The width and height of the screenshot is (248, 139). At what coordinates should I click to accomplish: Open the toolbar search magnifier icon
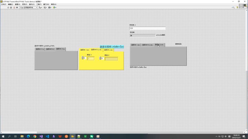tap(233, 8)
